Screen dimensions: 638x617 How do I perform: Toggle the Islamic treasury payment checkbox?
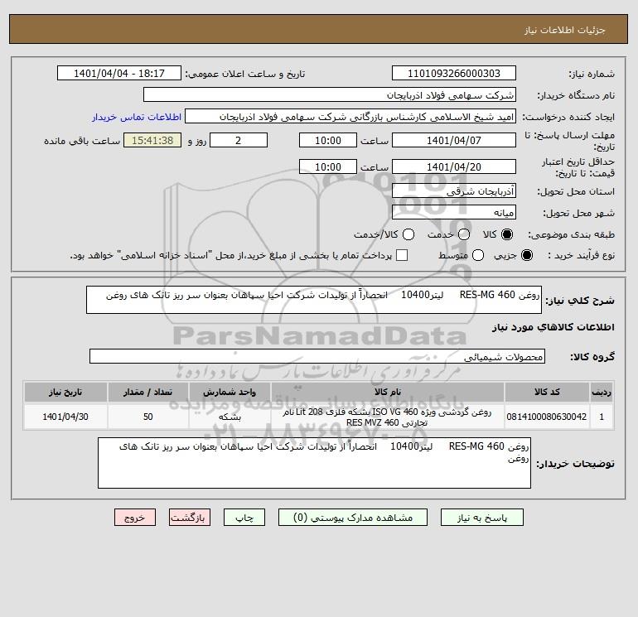point(402,255)
